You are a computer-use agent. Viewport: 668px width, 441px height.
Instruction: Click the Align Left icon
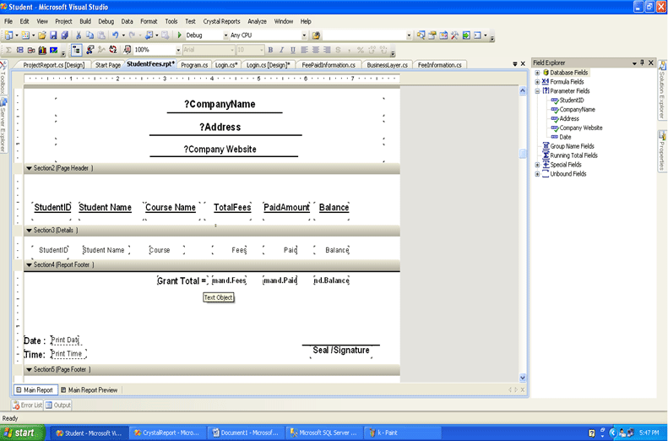pyautogui.click(x=304, y=51)
